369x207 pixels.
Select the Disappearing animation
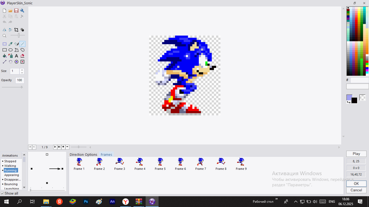click(12, 180)
